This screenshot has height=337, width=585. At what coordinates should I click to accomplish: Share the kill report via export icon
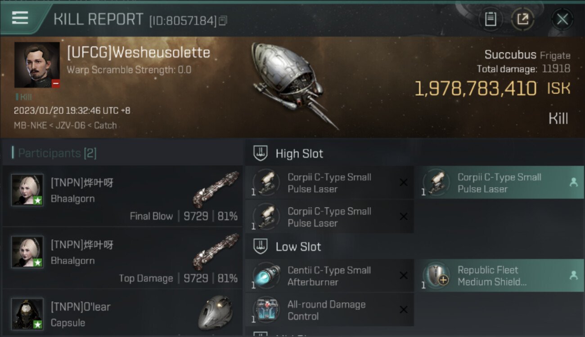point(522,19)
